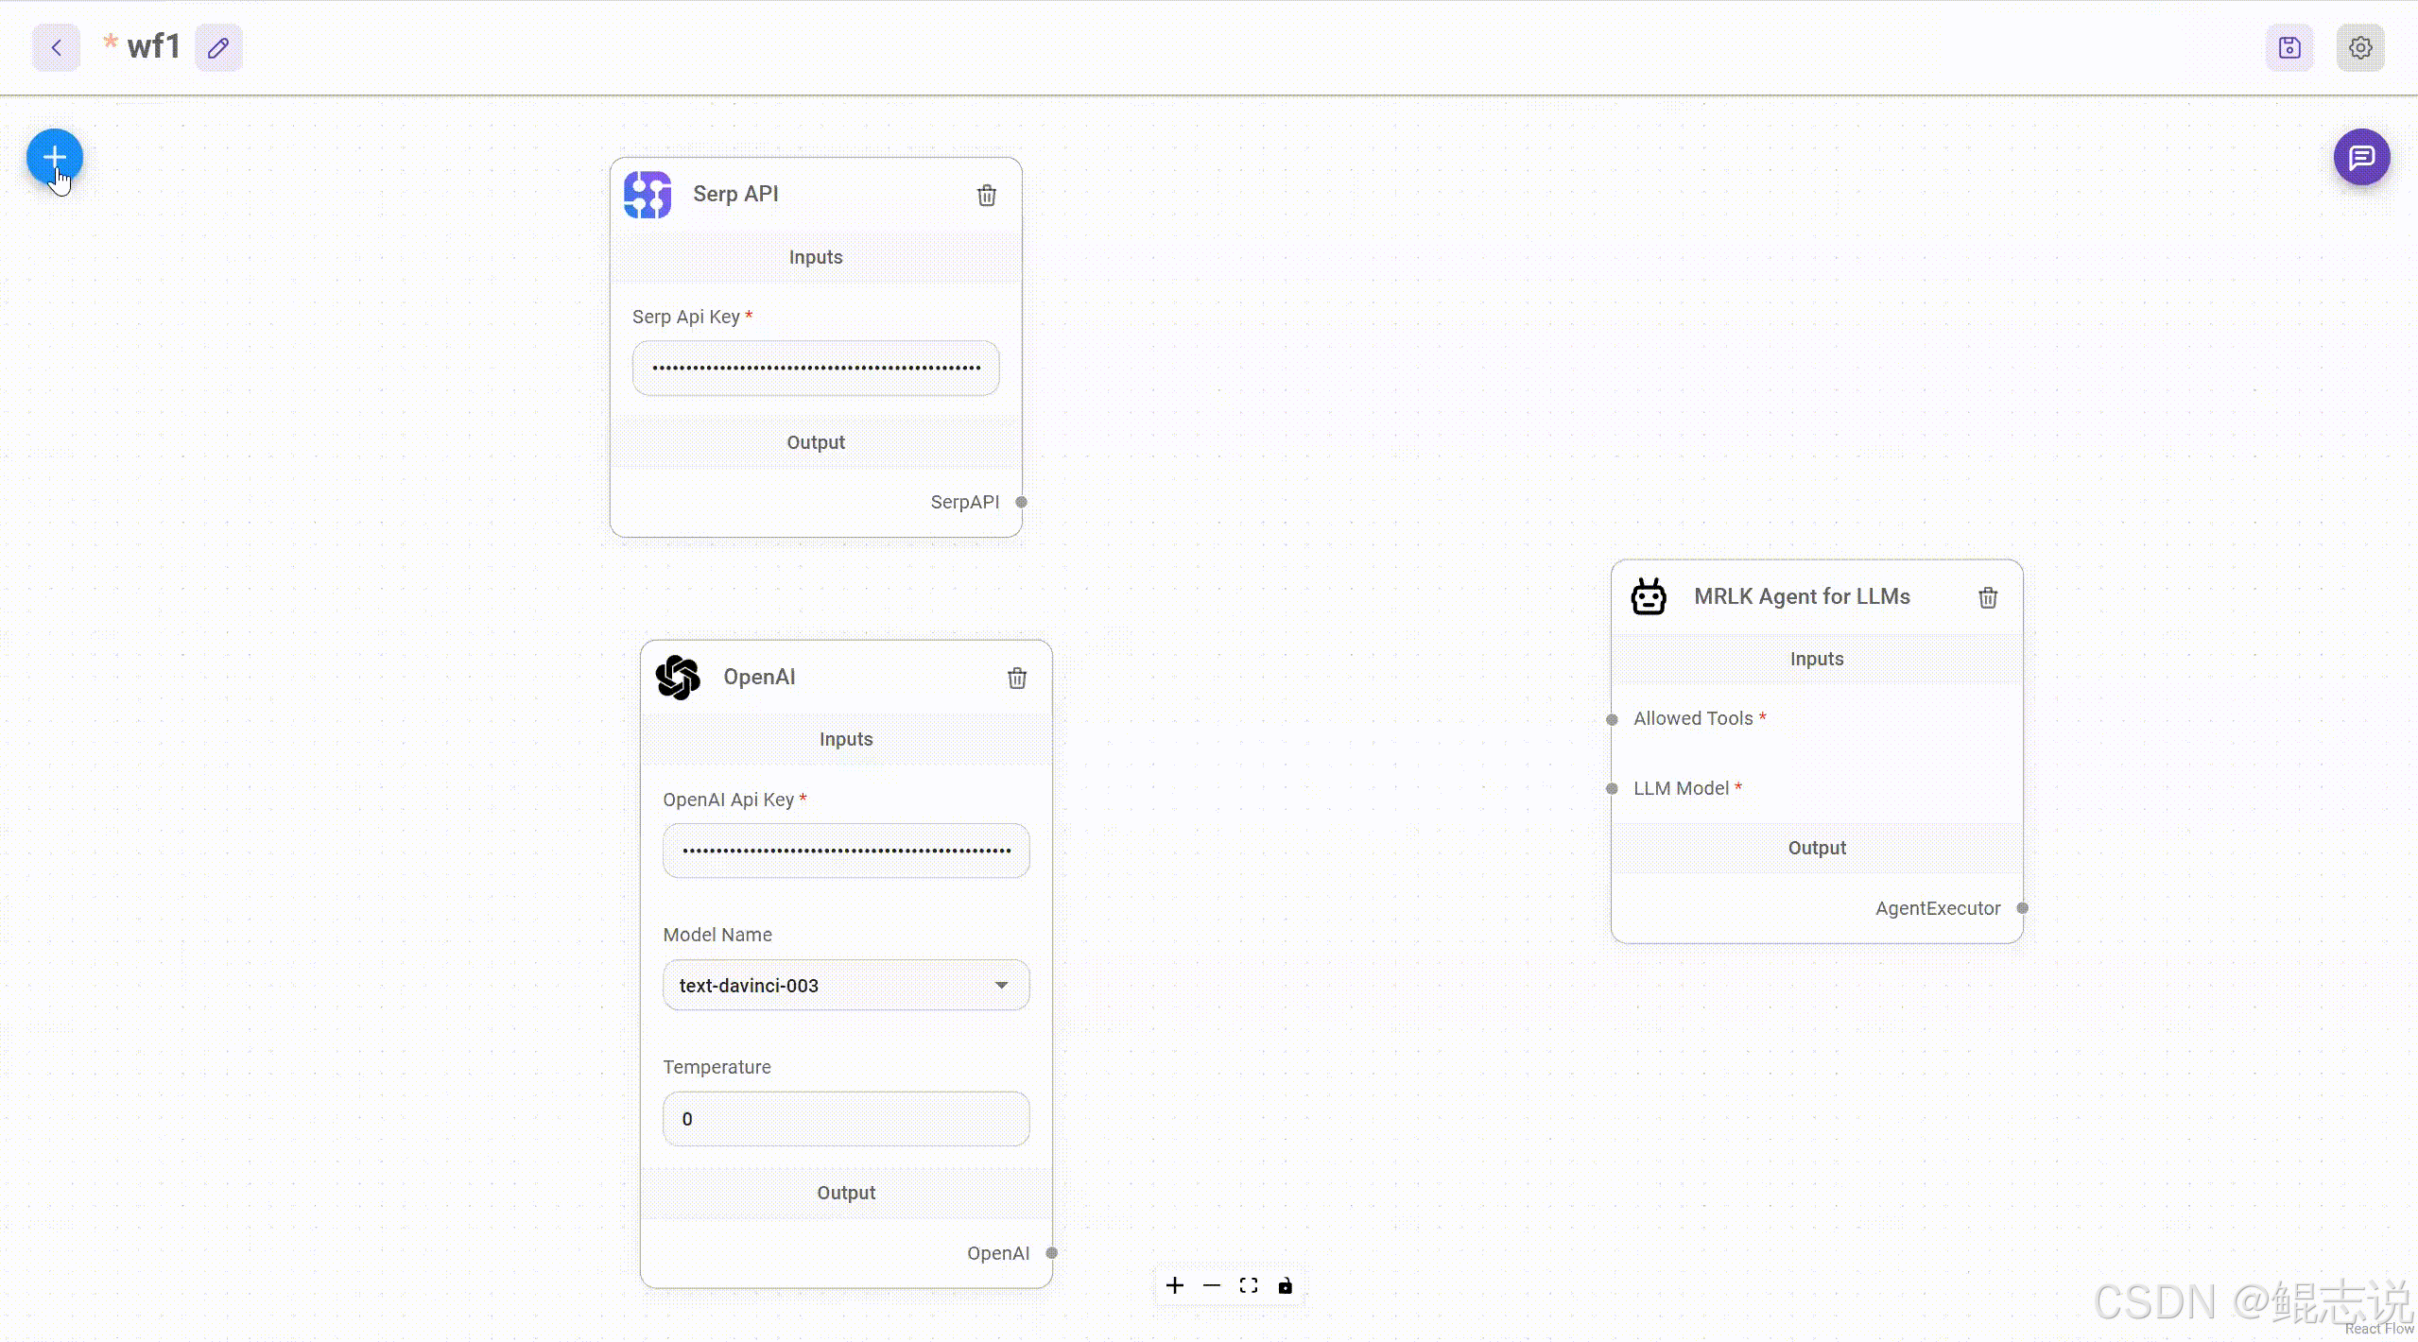Click the LLM Model input connector dot
2418x1342 pixels.
pyautogui.click(x=1612, y=789)
